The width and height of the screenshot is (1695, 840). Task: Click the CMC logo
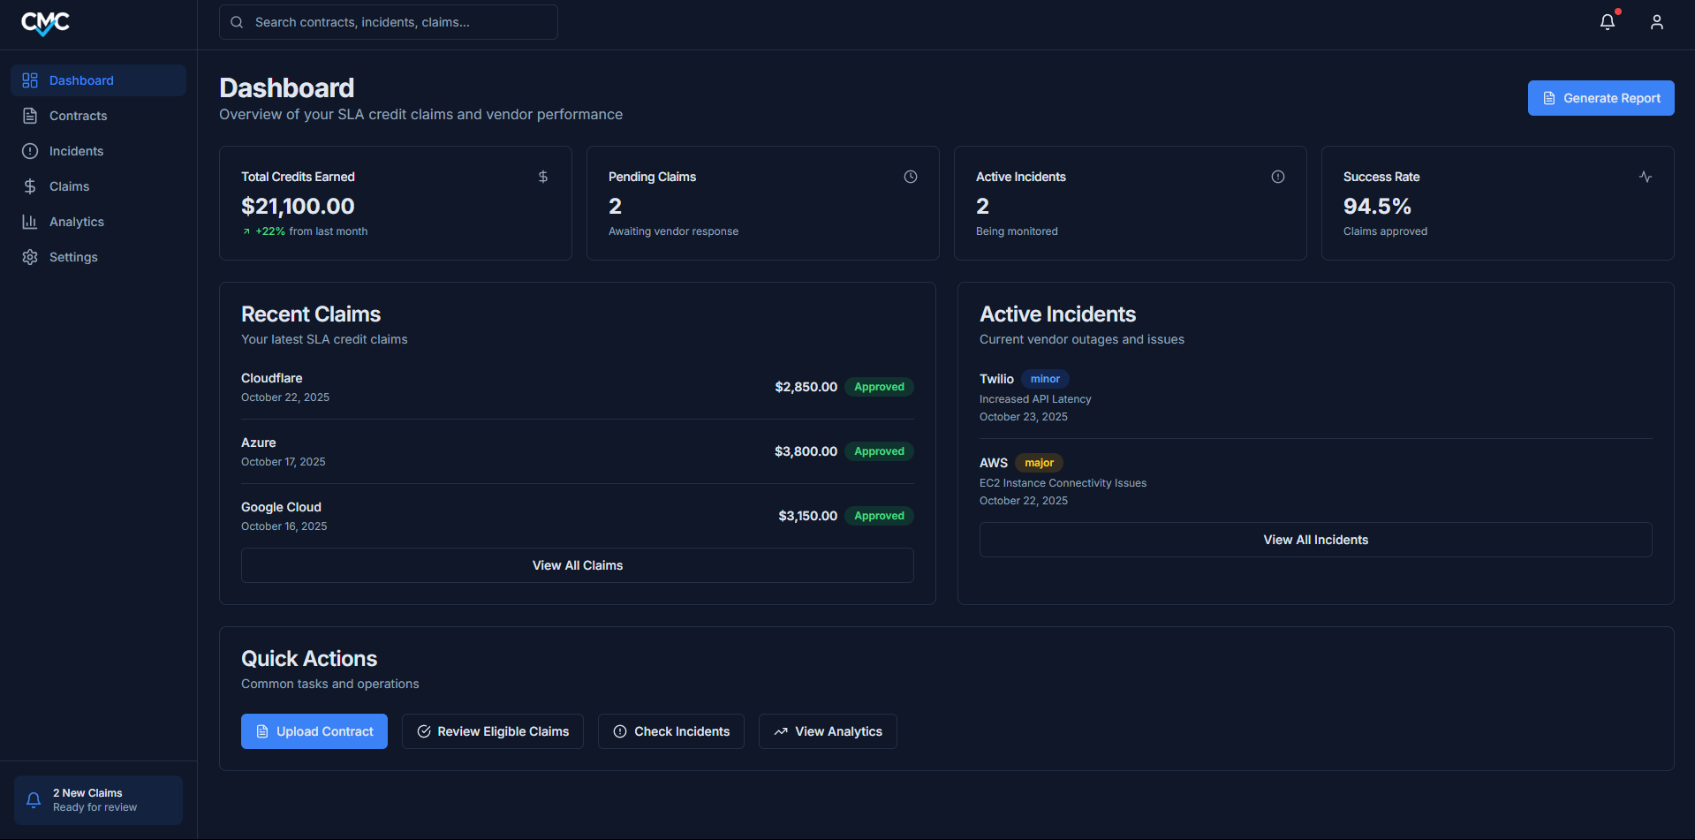point(45,23)
